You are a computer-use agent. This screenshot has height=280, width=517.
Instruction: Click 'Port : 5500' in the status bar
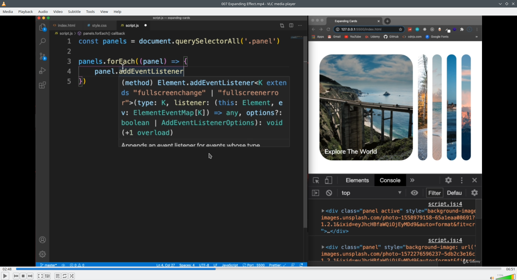coord(254,265)
